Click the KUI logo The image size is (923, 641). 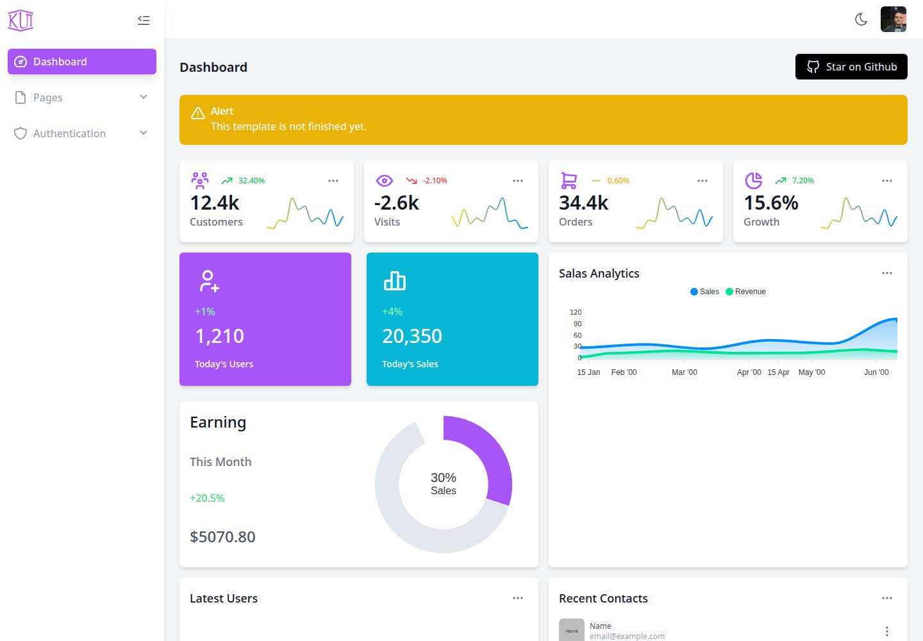[x=21, y=21]
